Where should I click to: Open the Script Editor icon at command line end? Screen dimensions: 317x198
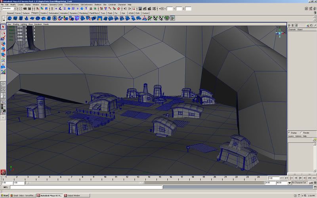pos(315,187)
